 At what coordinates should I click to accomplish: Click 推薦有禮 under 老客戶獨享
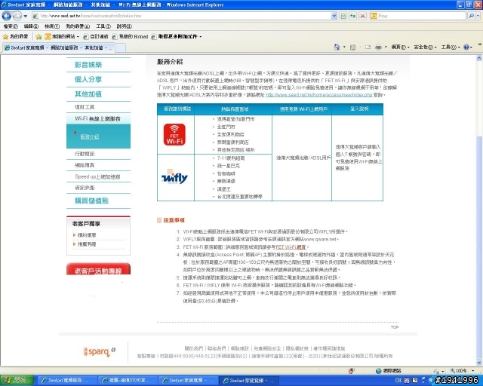coord(87,244)
